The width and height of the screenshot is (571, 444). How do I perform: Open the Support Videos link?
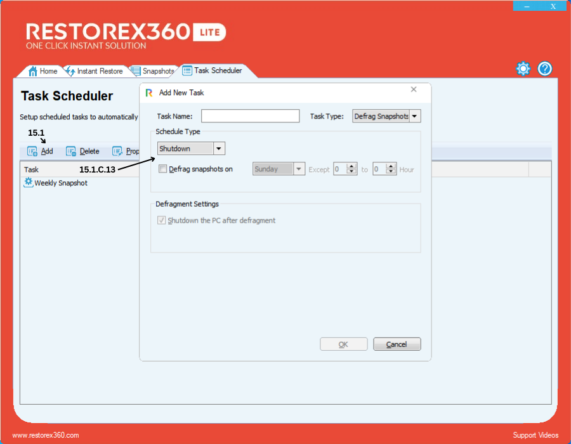[535, 435]
